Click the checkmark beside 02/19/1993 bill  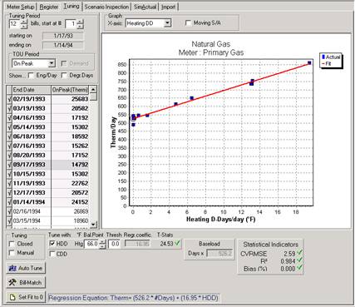9,99
